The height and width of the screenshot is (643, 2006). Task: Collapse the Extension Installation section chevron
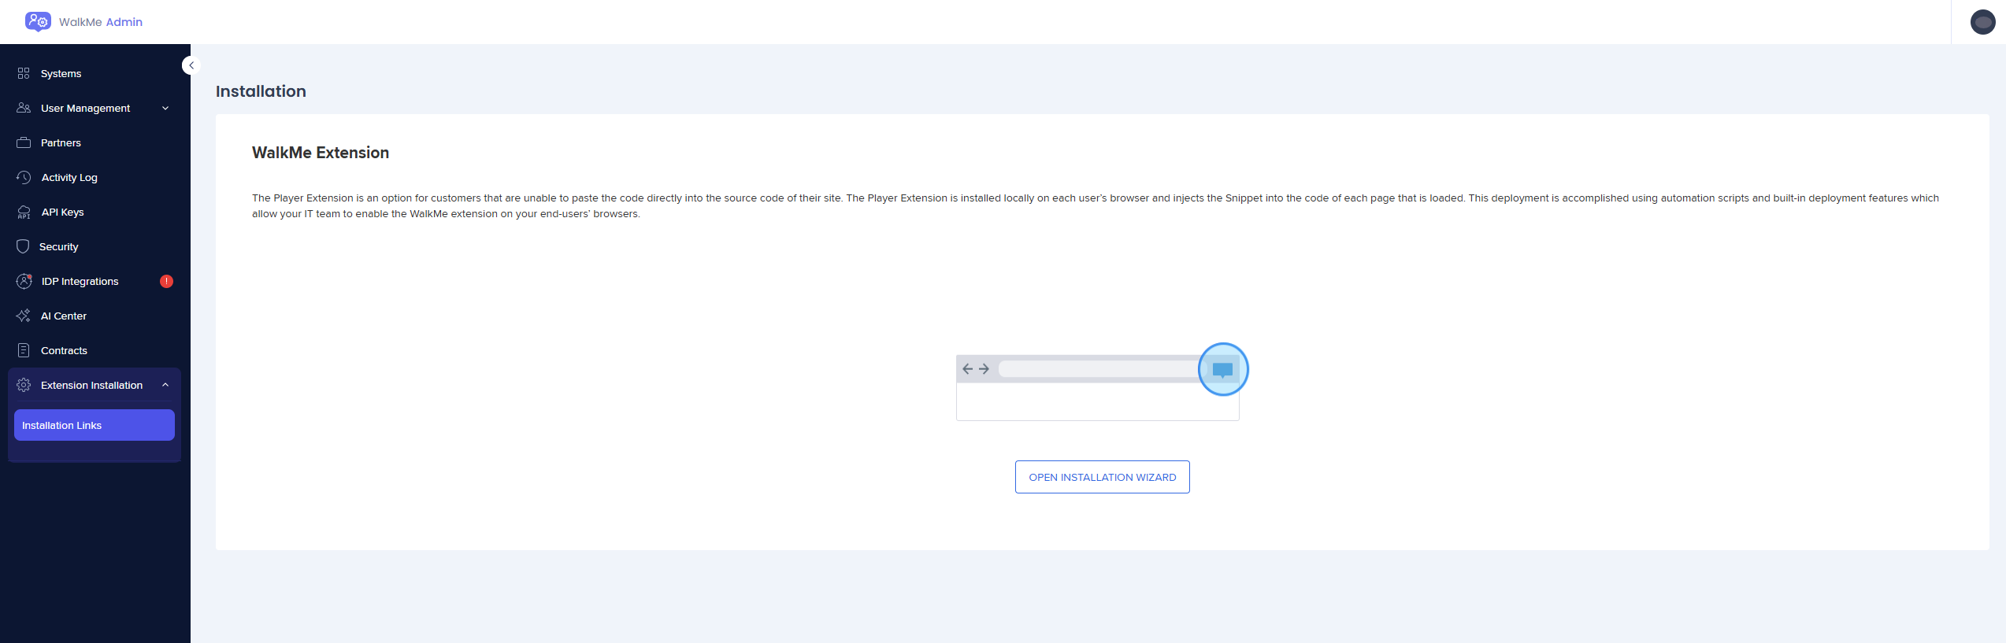pyautogui.click(x=165, y=385)
